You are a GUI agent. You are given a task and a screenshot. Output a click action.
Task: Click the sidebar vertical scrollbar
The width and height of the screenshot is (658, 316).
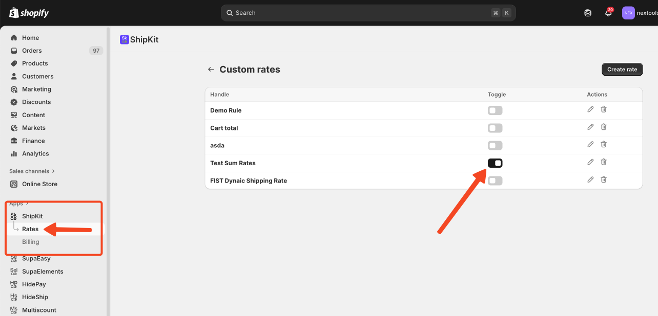[108, 169]
